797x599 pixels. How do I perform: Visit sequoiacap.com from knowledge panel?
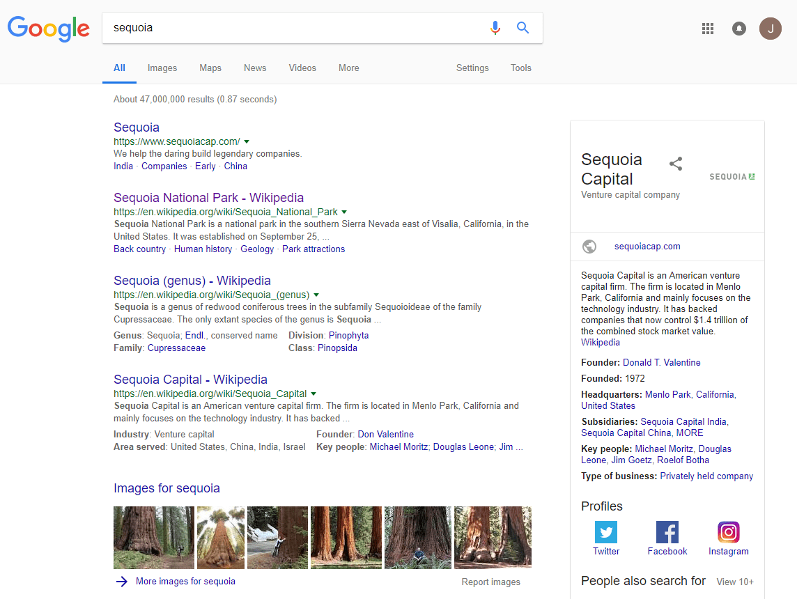(x=647, y=247)
